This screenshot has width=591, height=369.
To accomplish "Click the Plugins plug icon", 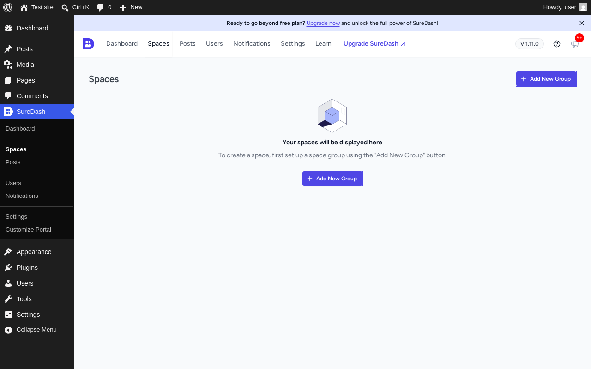I will click(8, 268).
